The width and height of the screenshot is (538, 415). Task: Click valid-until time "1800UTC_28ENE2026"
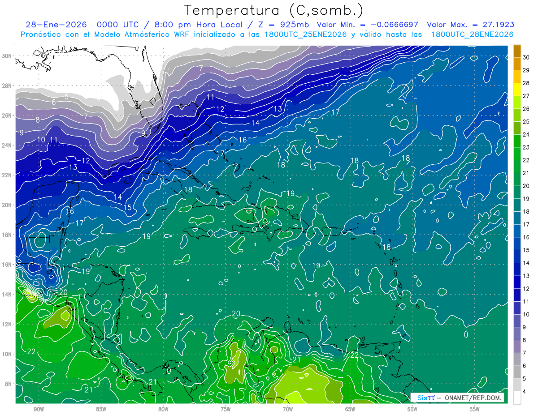(x=472, y=34)
